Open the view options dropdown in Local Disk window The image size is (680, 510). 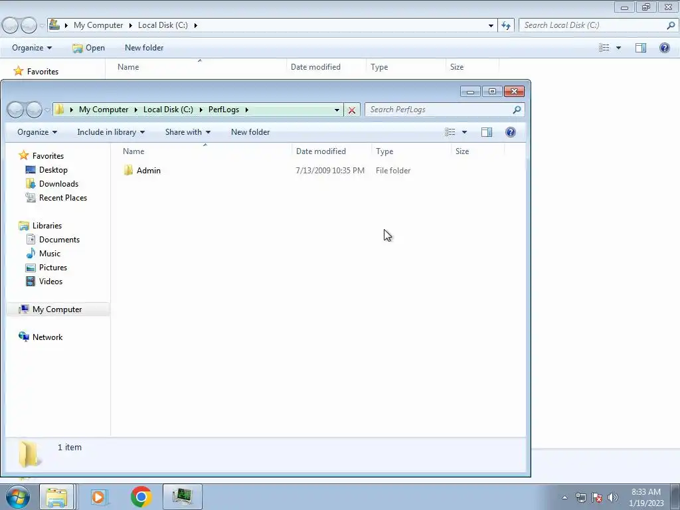click(x=618, y=48)
